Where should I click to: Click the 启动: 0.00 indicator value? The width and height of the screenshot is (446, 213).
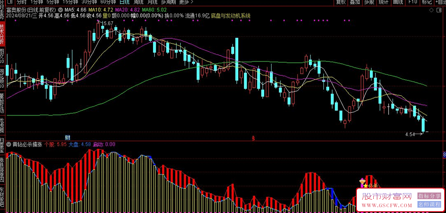click(104, 144)
